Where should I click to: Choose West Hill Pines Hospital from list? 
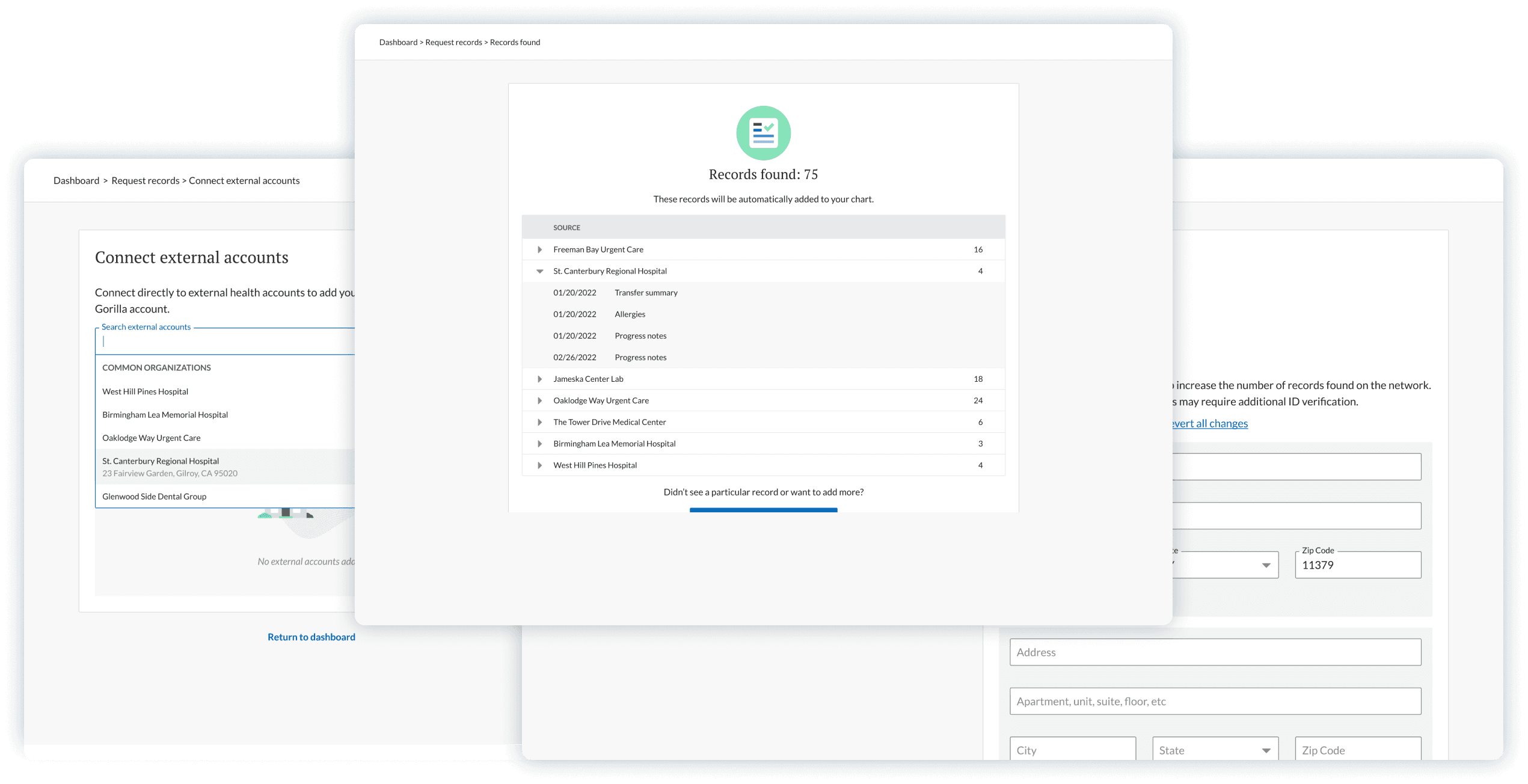pyautogui.click(x=146, y=391)
